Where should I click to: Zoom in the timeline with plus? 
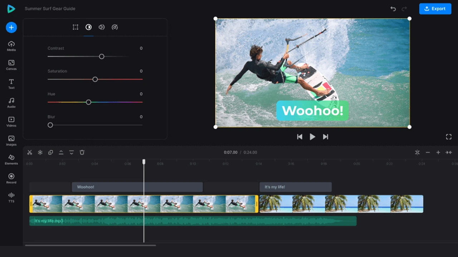tap(438, 152)
